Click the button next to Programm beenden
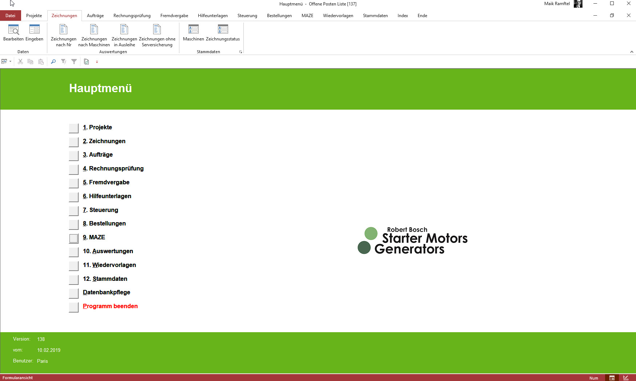The height and width of the screenshot is (381, 636). pos(73,307)
